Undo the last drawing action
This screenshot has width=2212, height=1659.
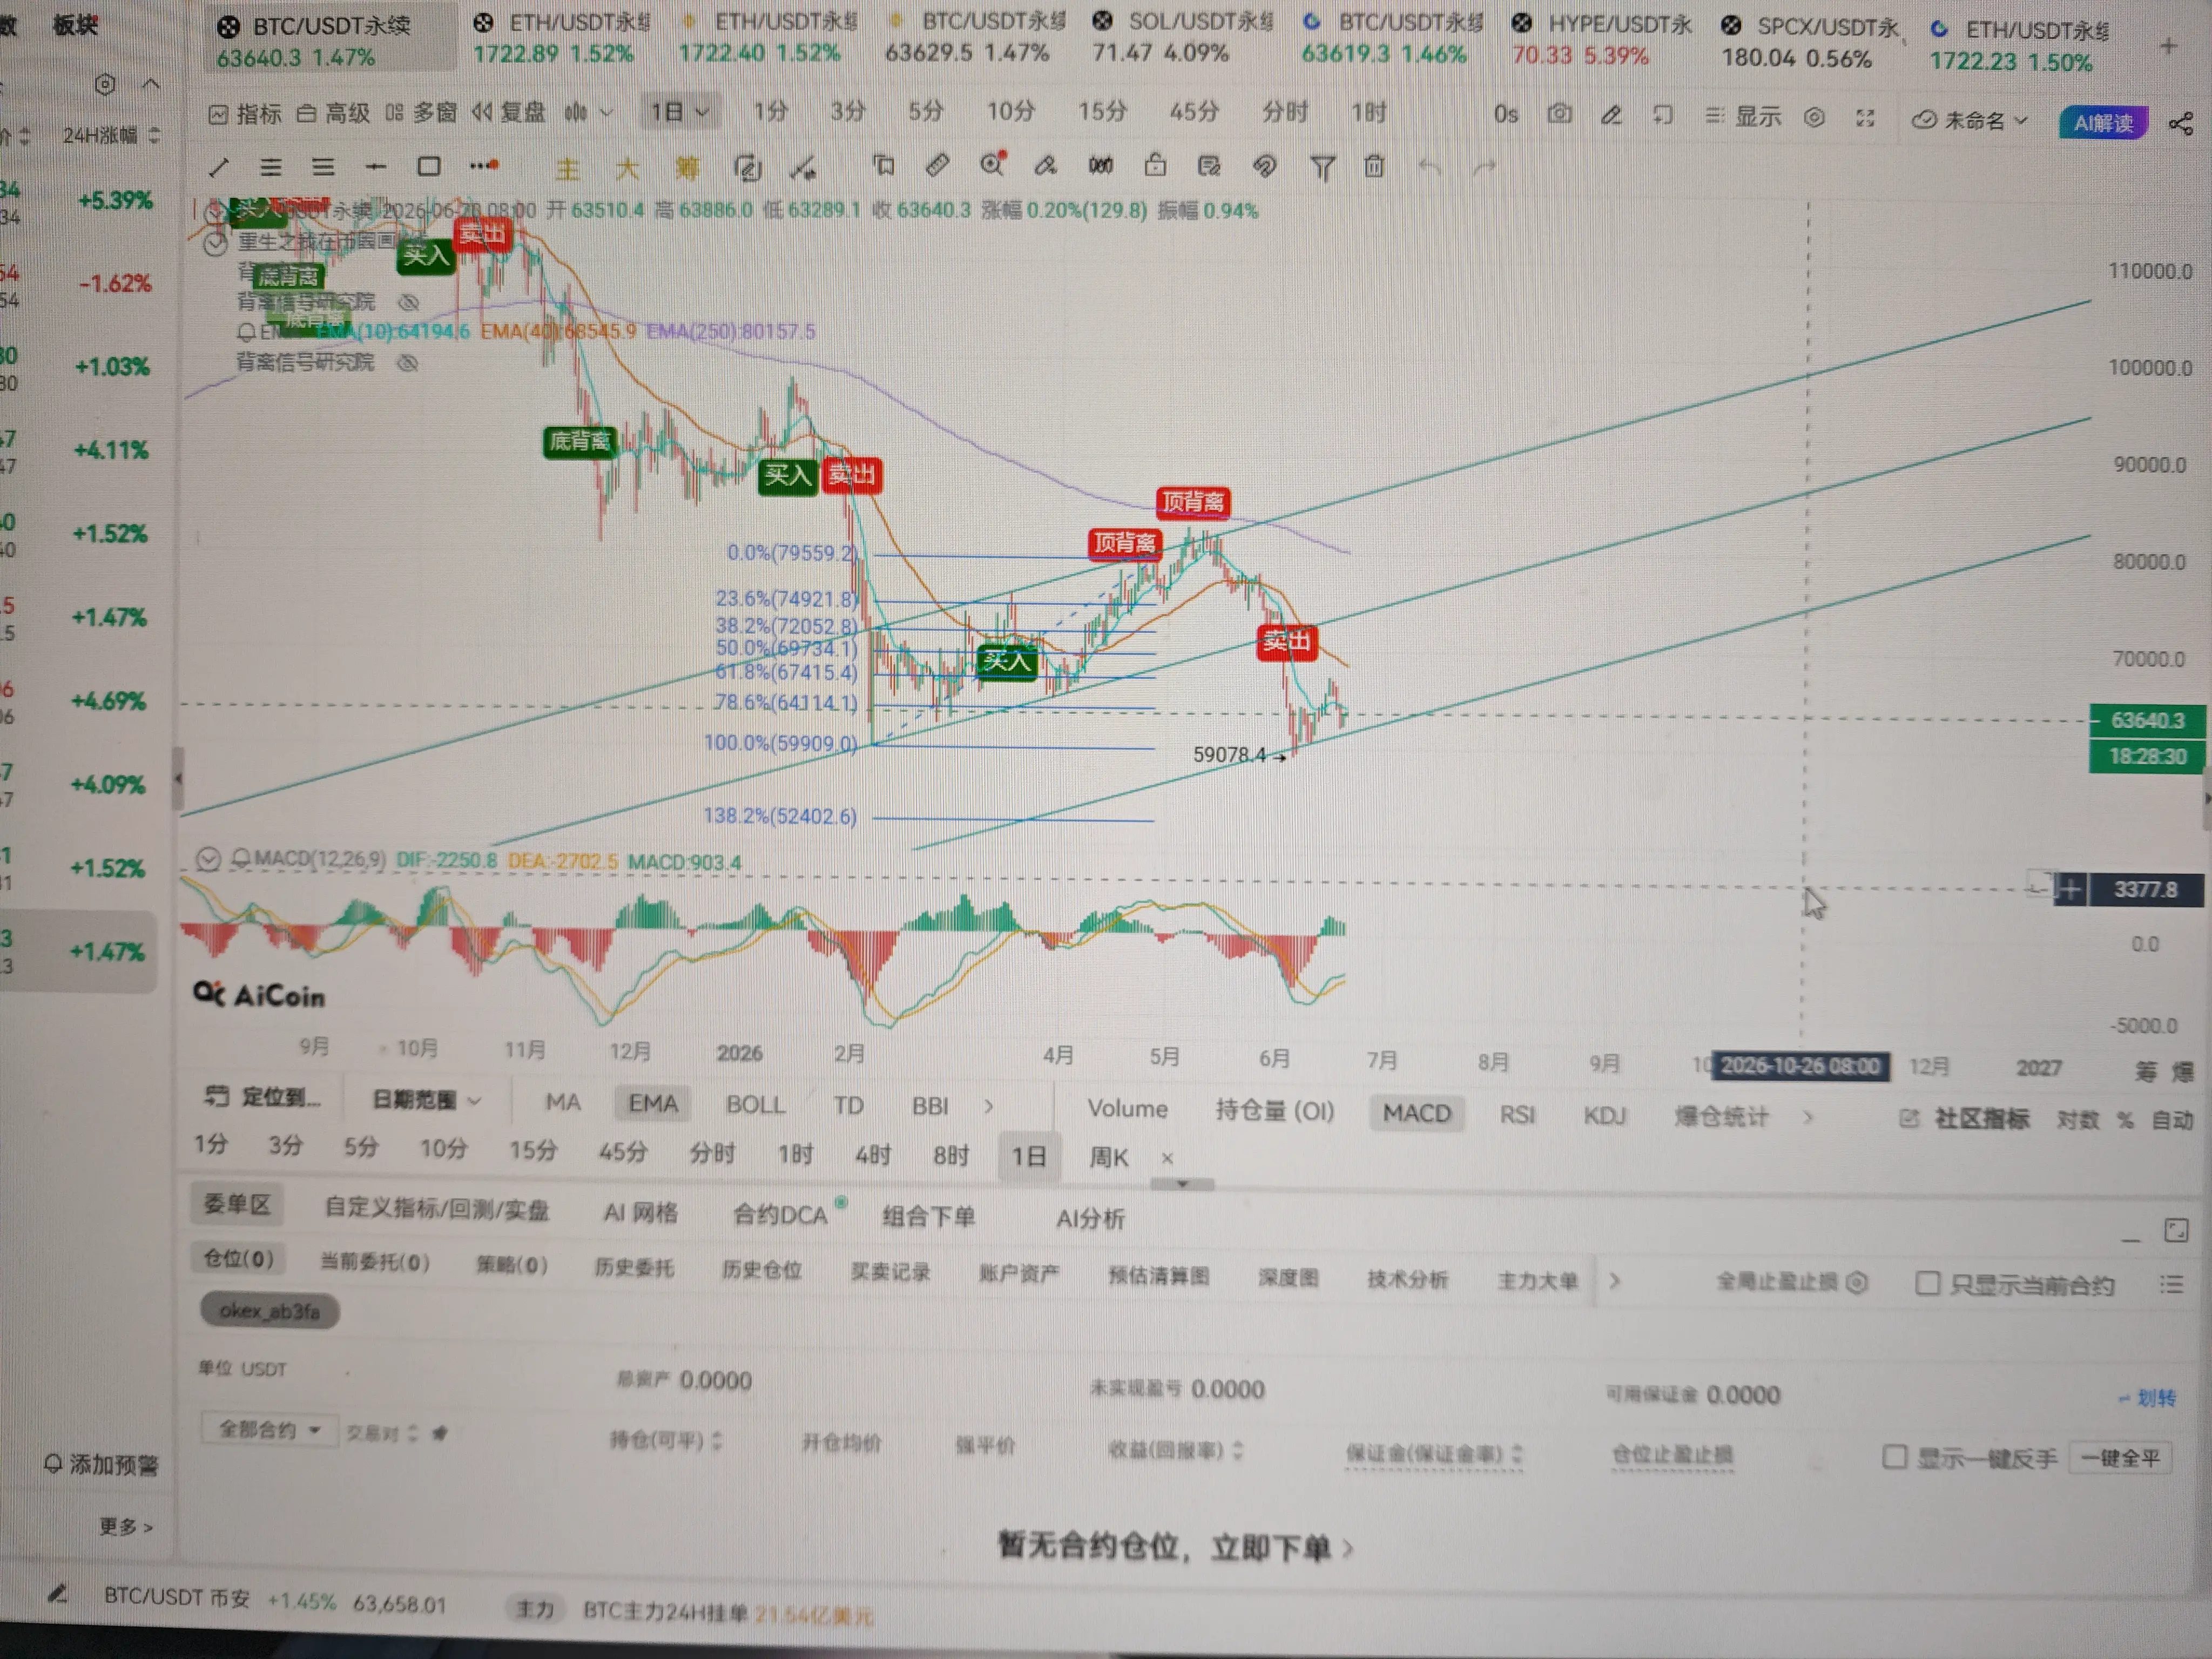point(1429,167)
